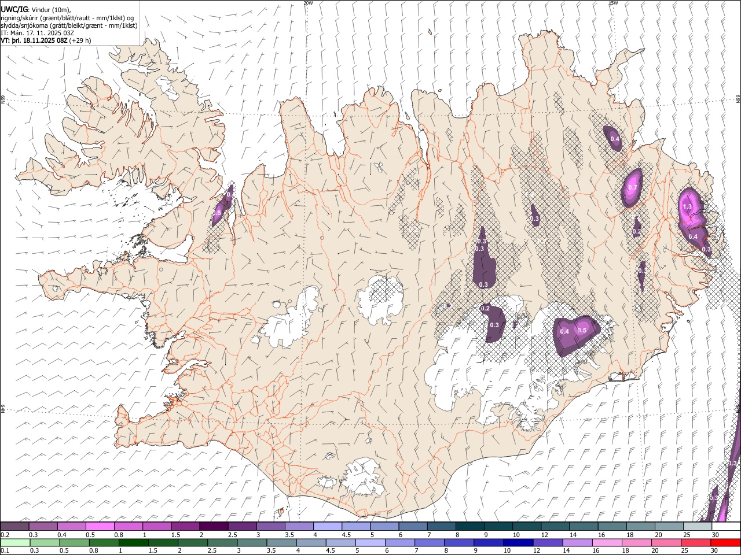This screenshot has width=741, height=555.
Task: Click the 'rigning/skúrir (grænt/blátt/rautt - mm/1klst) og' line
Action: (68, 17)
